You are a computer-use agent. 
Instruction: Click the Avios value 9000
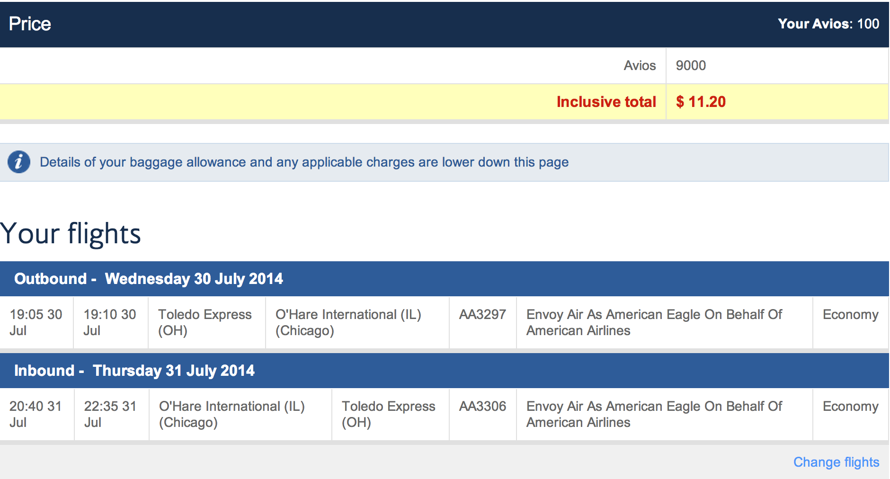point(691,65)
